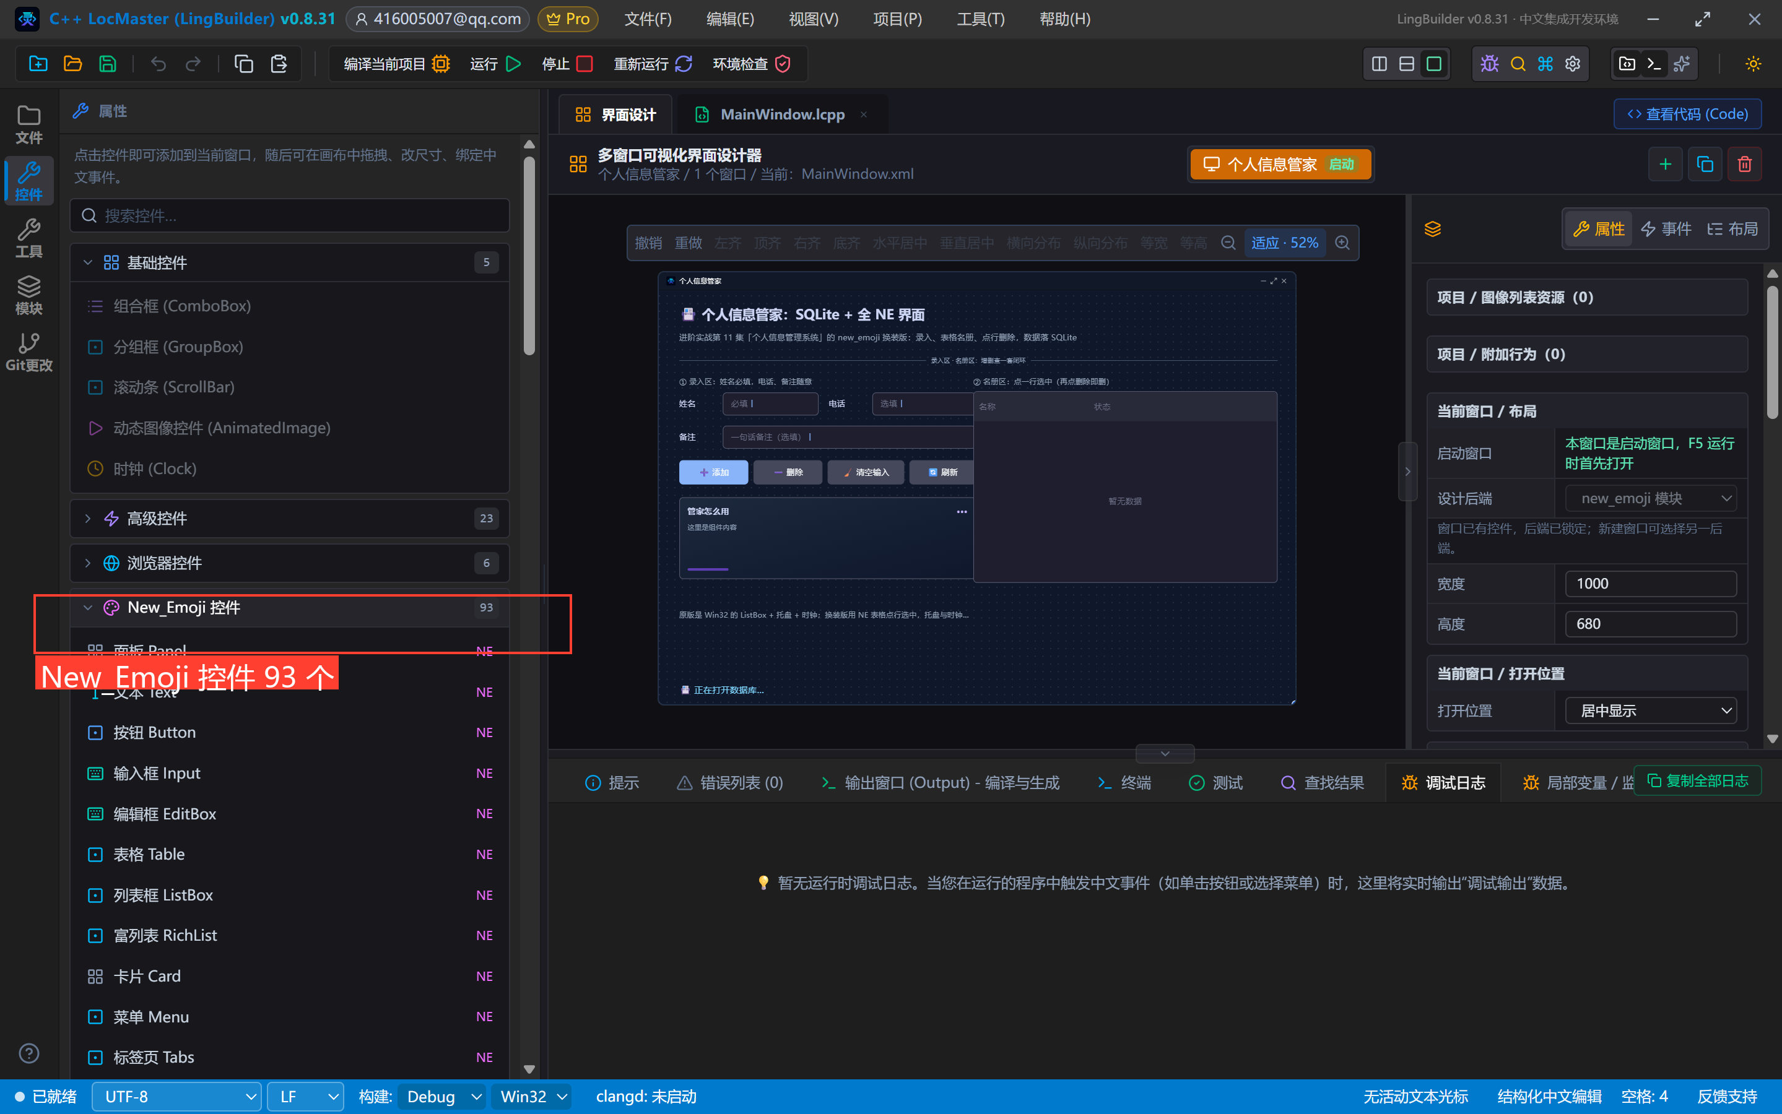Expand the 浏览器控件 category

(290, 564)
